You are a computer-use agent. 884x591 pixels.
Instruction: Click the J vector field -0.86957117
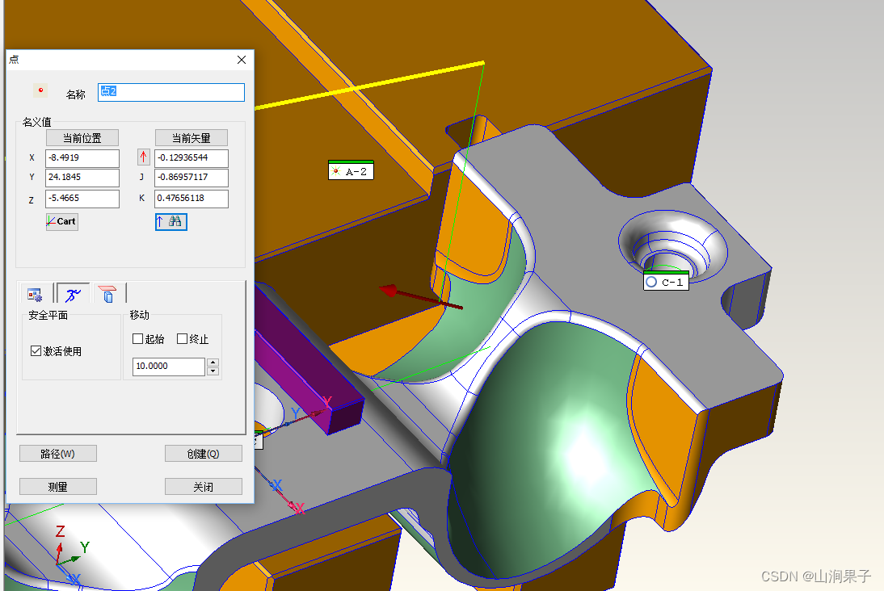click(192, 178)
